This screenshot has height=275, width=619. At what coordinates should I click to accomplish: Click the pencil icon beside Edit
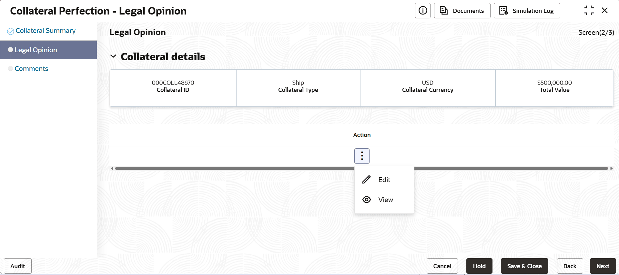tap(366, 180)
